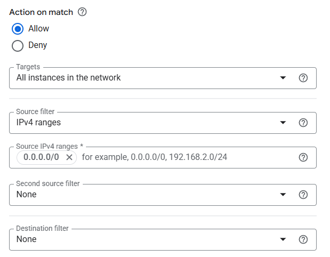
Task: Click All instances in the network
Action: point(68,78)
